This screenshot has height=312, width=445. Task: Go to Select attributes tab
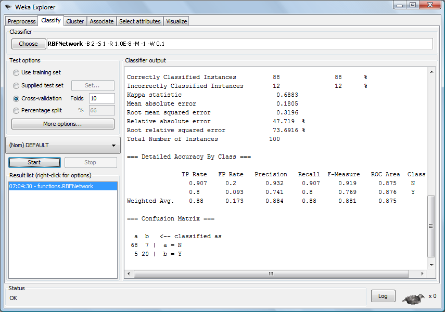point(140,21)
